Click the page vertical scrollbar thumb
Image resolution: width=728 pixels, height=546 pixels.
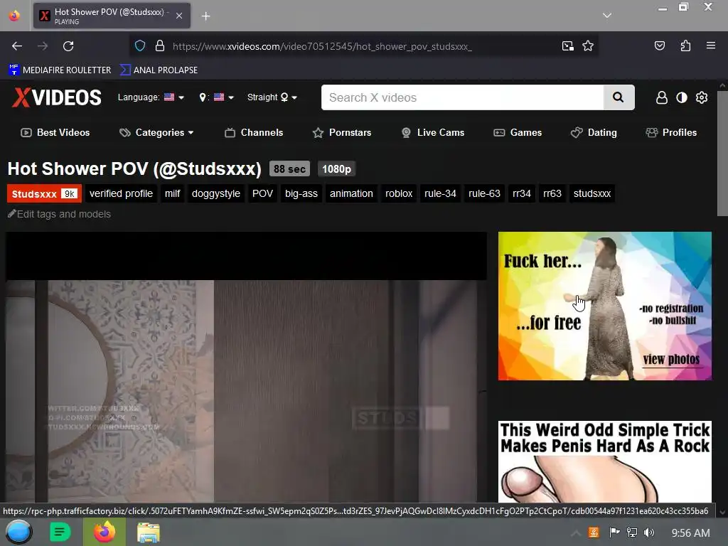(722, 154)
